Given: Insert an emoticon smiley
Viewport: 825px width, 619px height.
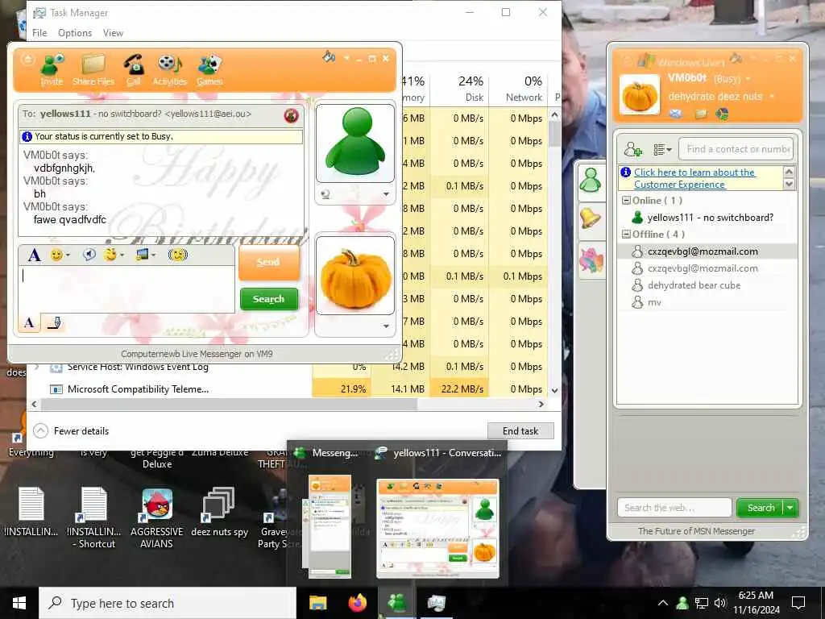Looking at the screenshot, I should coord(56,255).
